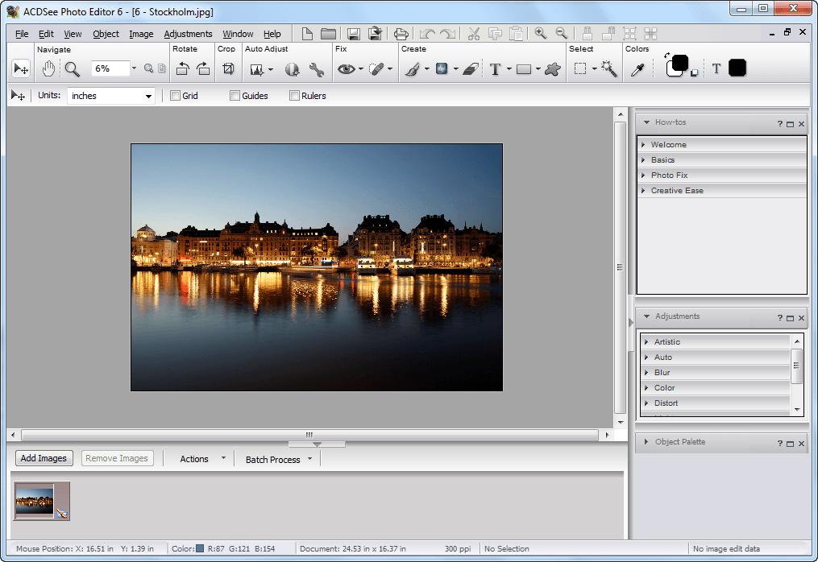Click the Print icon in toolbar
Screen dimensions: 818x562
401,34
